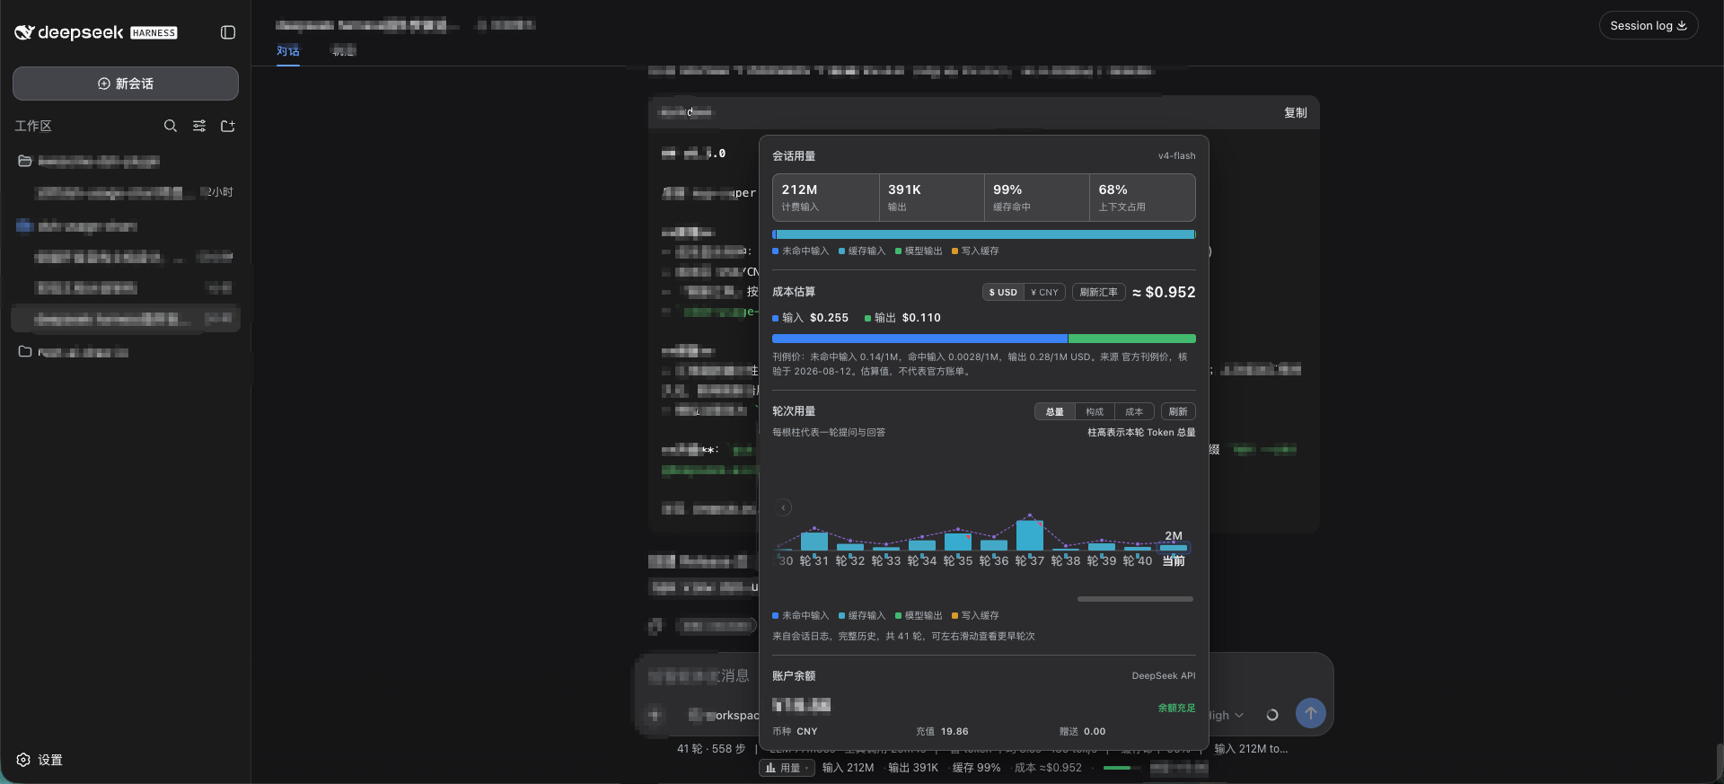The image size is (1724, 784).
Task: Click the deepseek logo
Action: (x=95, y=32)
